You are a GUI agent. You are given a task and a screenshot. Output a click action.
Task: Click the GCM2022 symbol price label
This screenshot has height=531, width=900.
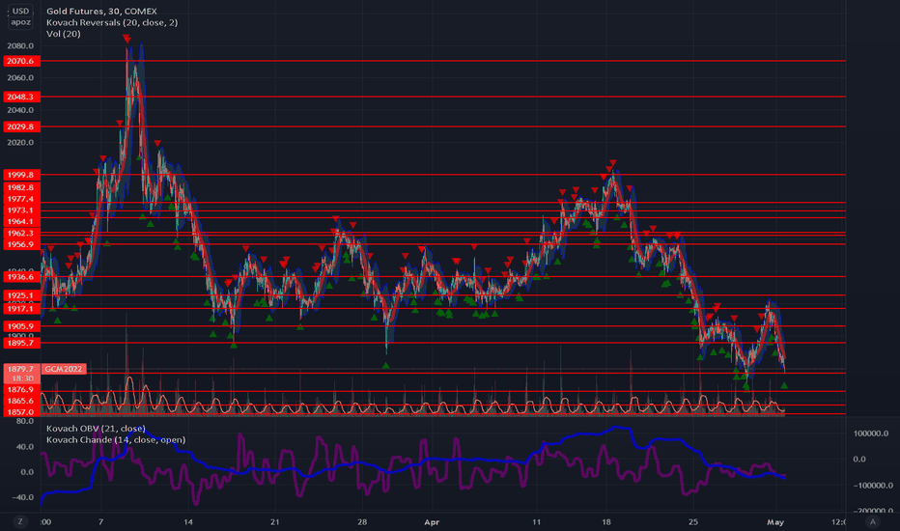pos(64,369)
